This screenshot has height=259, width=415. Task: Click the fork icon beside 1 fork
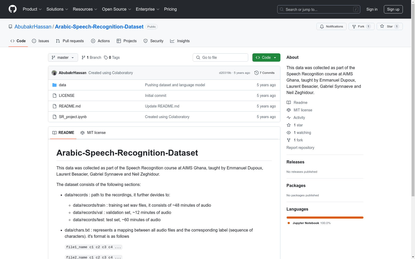(x=289, y=140)
